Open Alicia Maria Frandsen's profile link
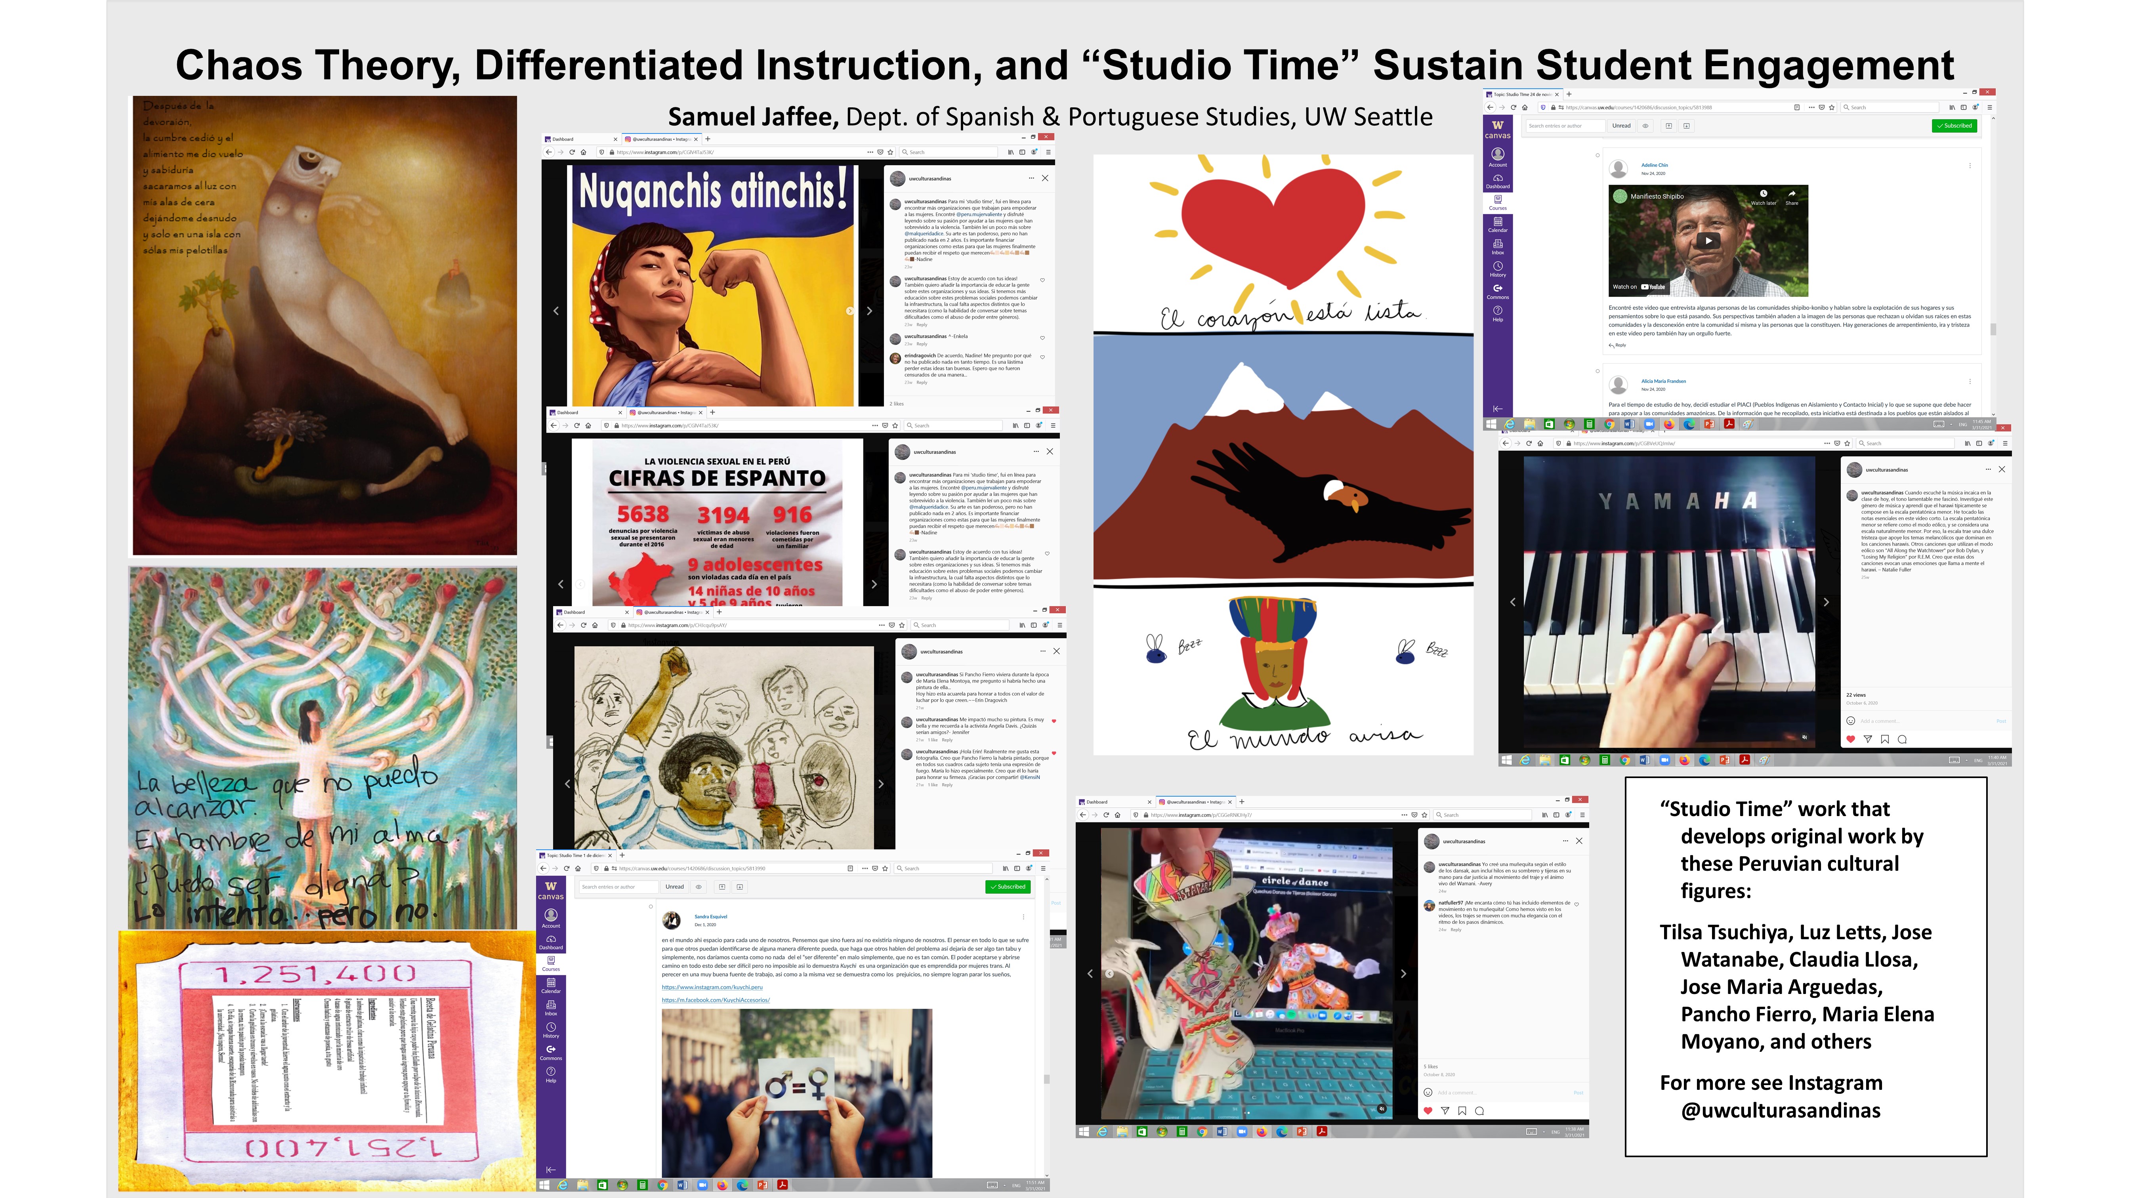2130x1198 pixels. coord(1663,381)
